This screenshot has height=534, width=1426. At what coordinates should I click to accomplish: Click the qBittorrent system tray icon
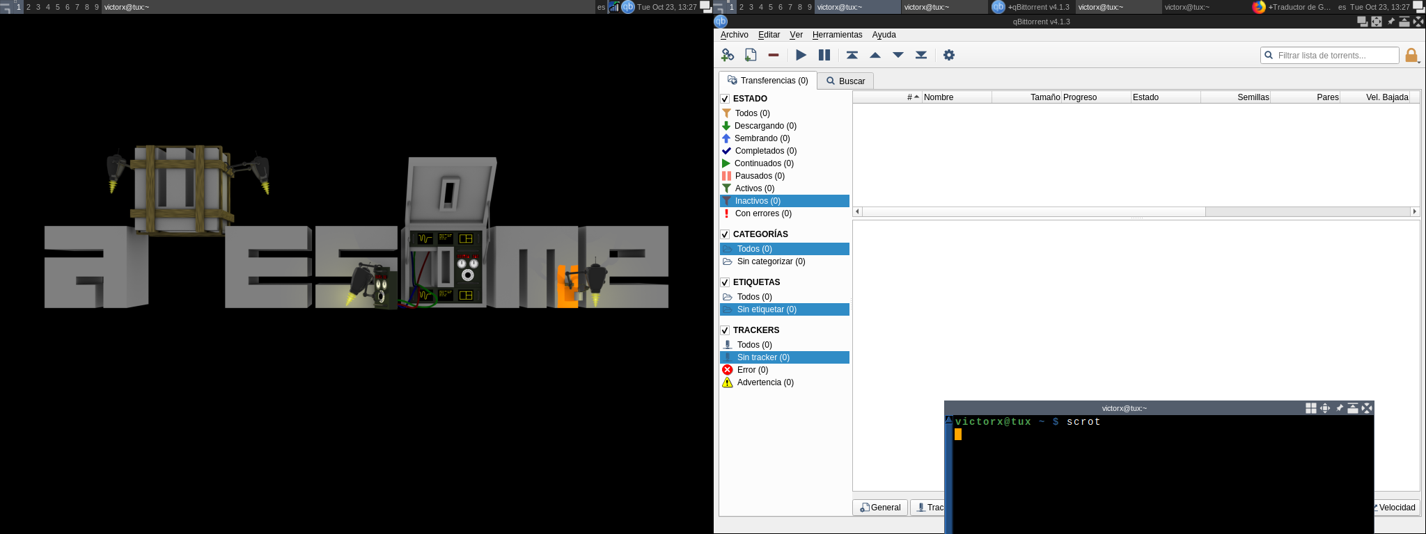(628, 7)
